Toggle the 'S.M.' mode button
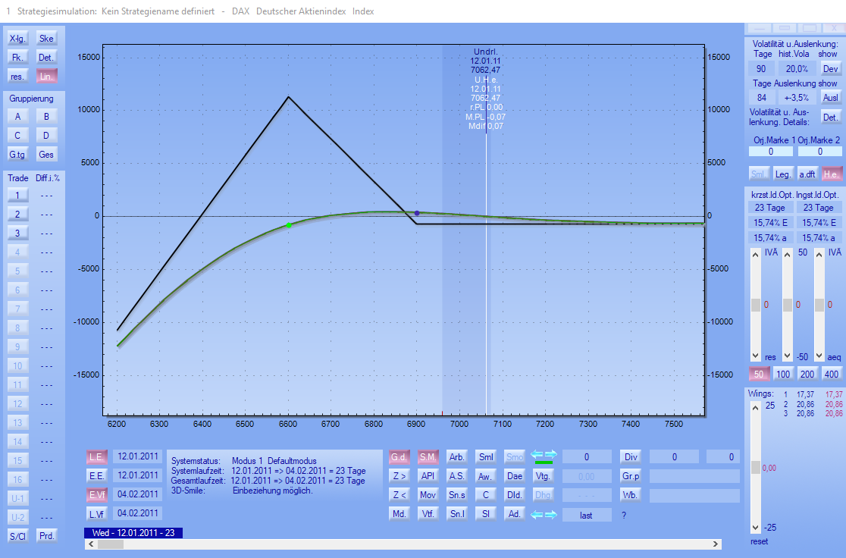 [x=428, y=456]
